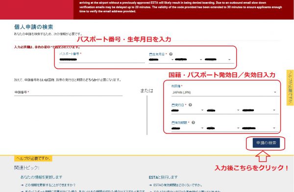Click the calendar icon next to 生年月日
The image size is (294, 192).
[150, 54]
